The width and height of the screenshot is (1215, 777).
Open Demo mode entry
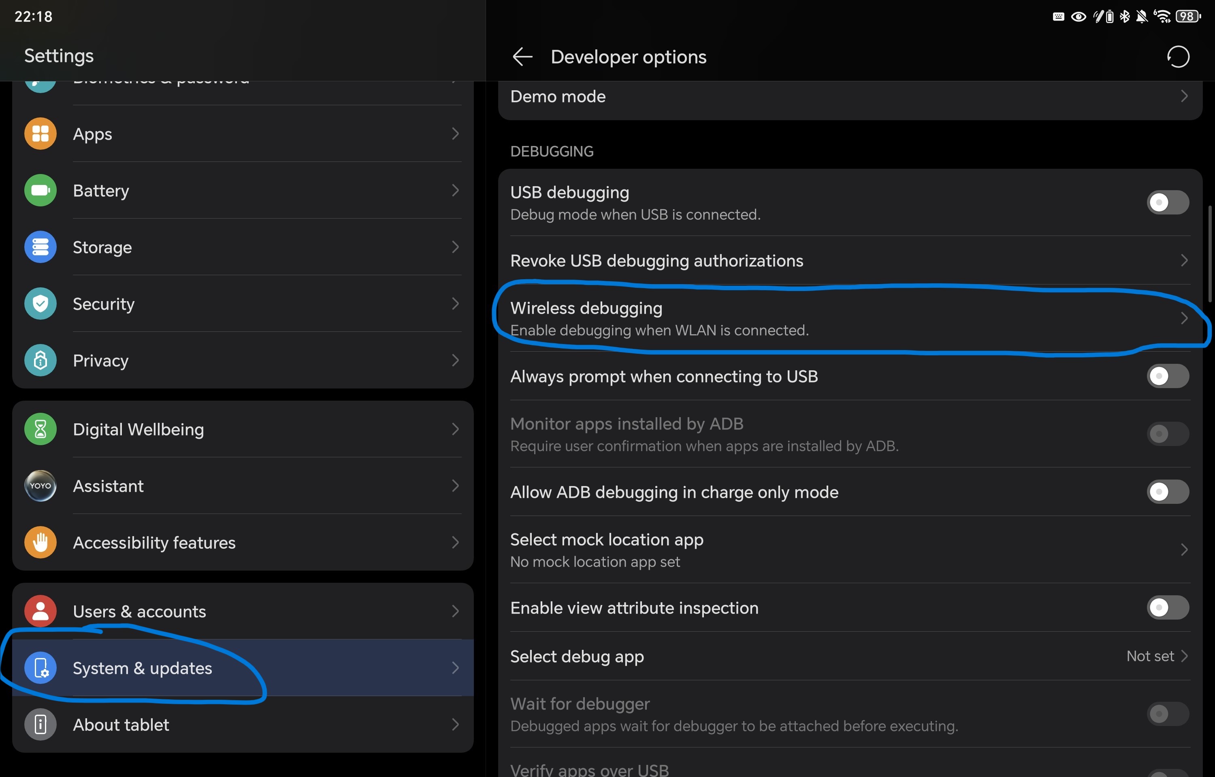pos(558,96)
